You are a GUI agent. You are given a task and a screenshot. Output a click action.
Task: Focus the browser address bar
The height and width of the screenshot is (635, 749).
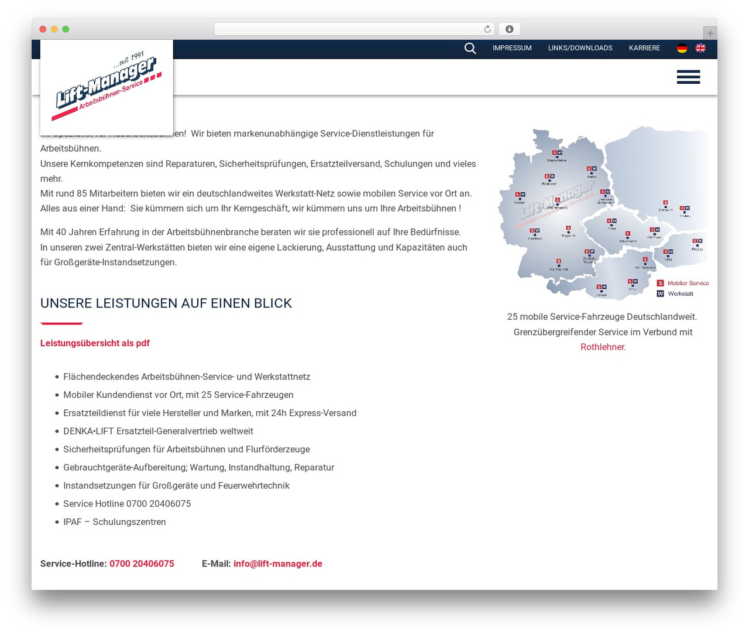pos(355,29)
